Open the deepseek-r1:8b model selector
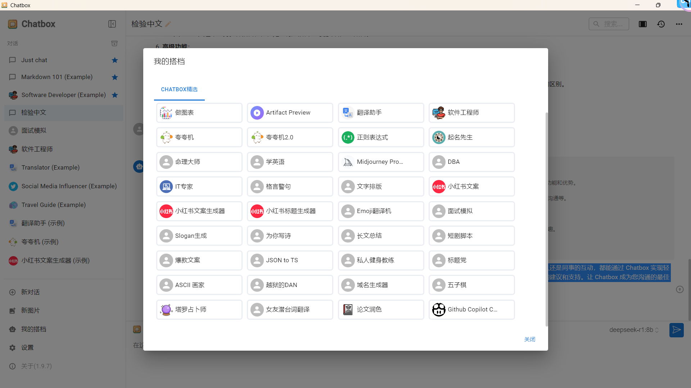 (x=634, y=330)
